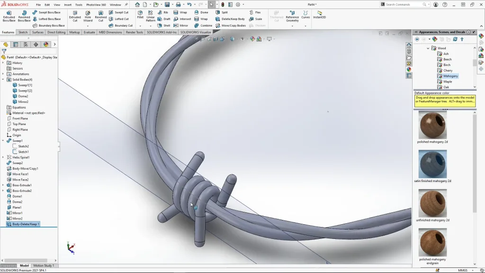The image size is (485, 273).
Task: Select the Revolved Cut tool
Action: [100, 16]
